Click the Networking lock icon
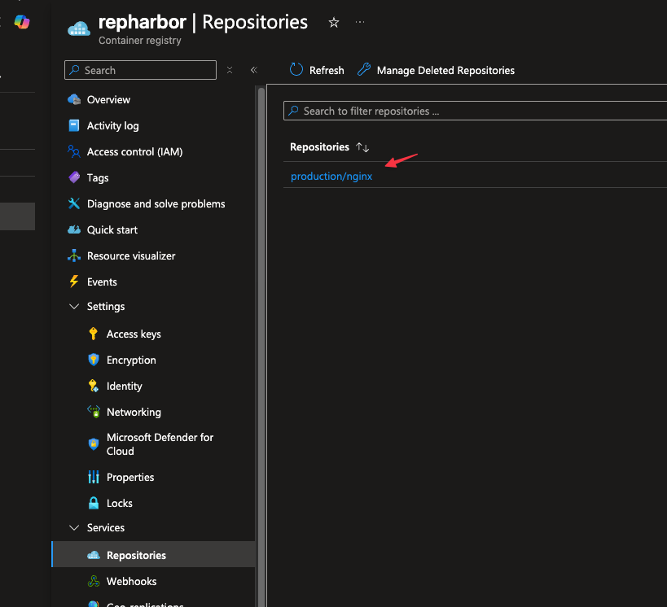667x607 pixels. pyautogui.click(x=94, y=412)
